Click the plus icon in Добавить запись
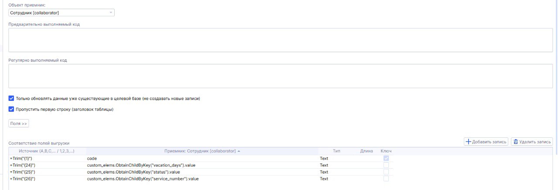Screen dimensions: 558x190 (x=469, y=142)
